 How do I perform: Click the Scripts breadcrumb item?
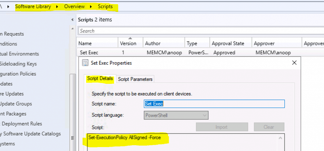pyautogui.click(x=105, y=6)
